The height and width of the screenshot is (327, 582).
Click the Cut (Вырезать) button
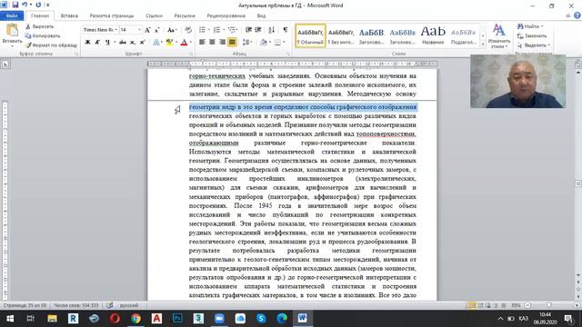coord(40,26)
